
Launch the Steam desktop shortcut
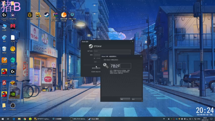(47, 15)
